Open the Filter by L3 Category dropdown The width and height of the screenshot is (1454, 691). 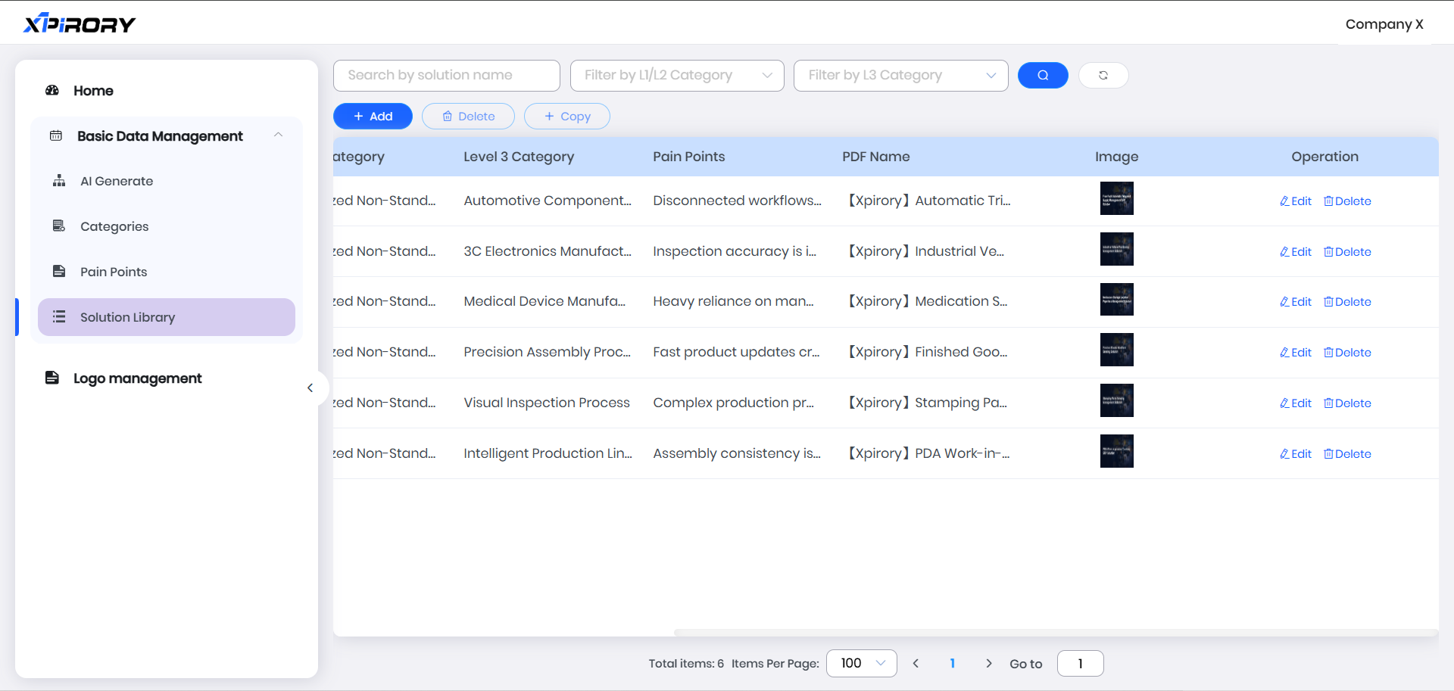pyautogui.click(x=900, y=76)
